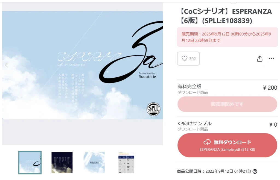280x180 pixels.
Task: Click the 商品公開日時 publish date text
Action: 214,171
